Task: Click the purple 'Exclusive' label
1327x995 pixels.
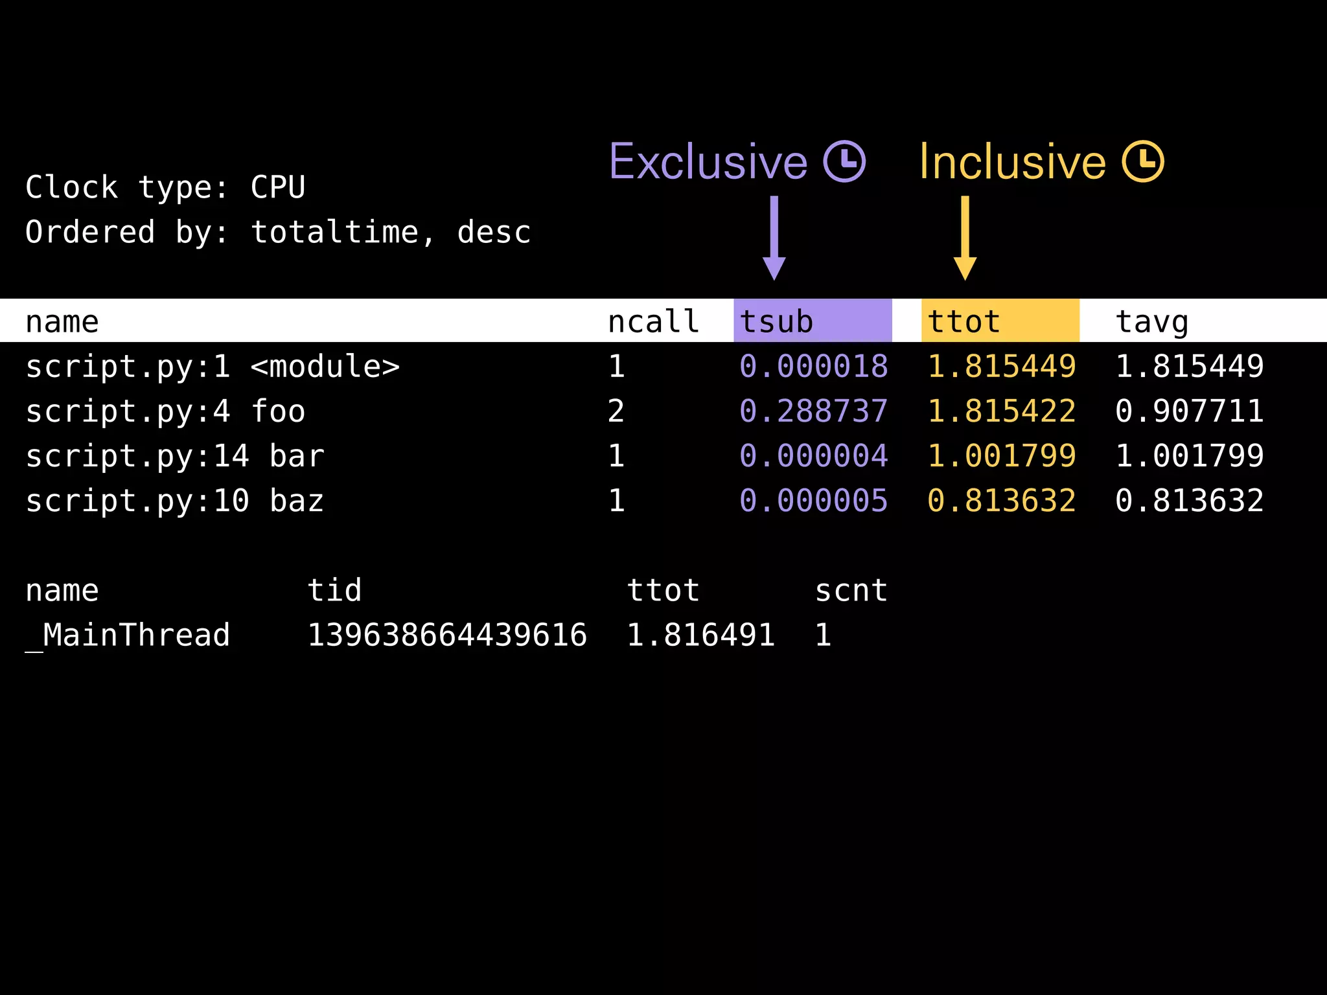Action: [x=708, y=161]
